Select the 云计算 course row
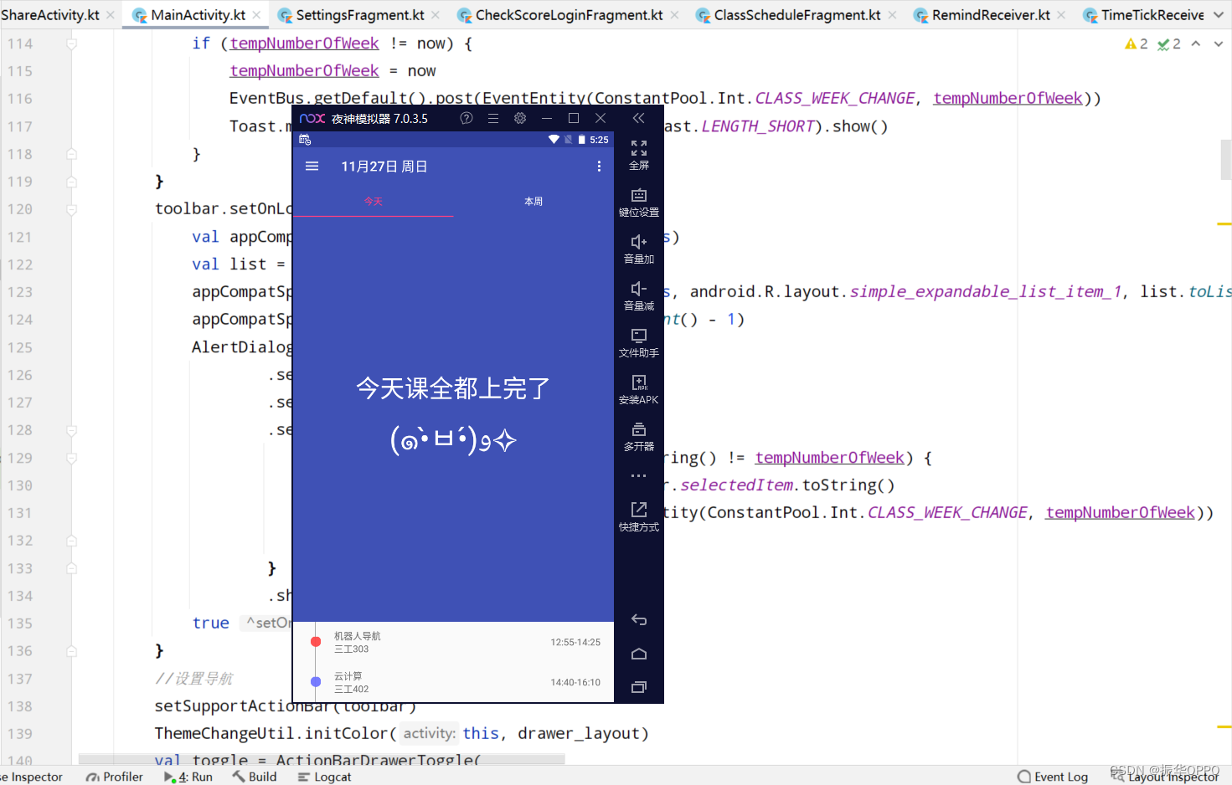This screenshot has width=1232, height=785. click(453, 682)
